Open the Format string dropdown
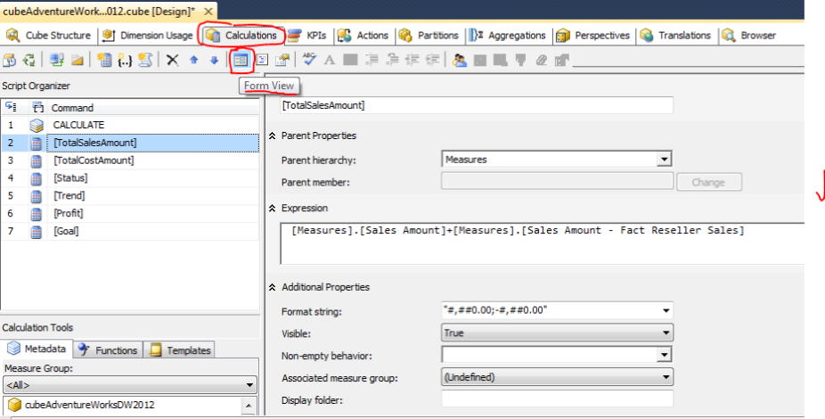This screenshot has height=419, width=825. pyautogui.click(x=666, y=310)
